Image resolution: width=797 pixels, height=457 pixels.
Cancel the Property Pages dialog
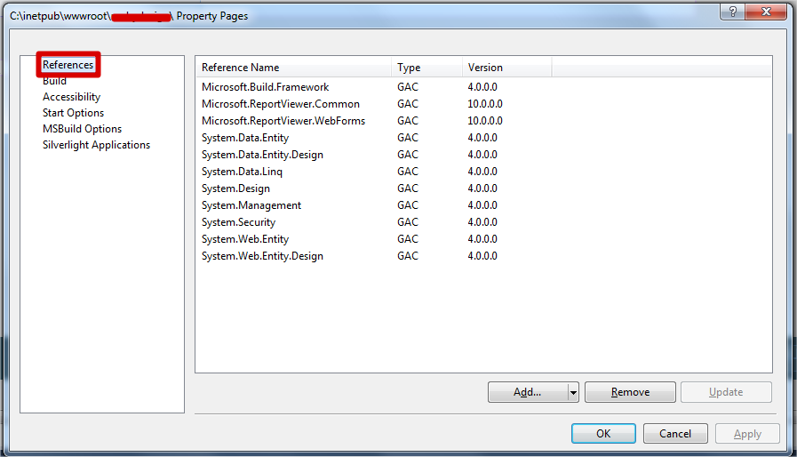tap(674, 434)
